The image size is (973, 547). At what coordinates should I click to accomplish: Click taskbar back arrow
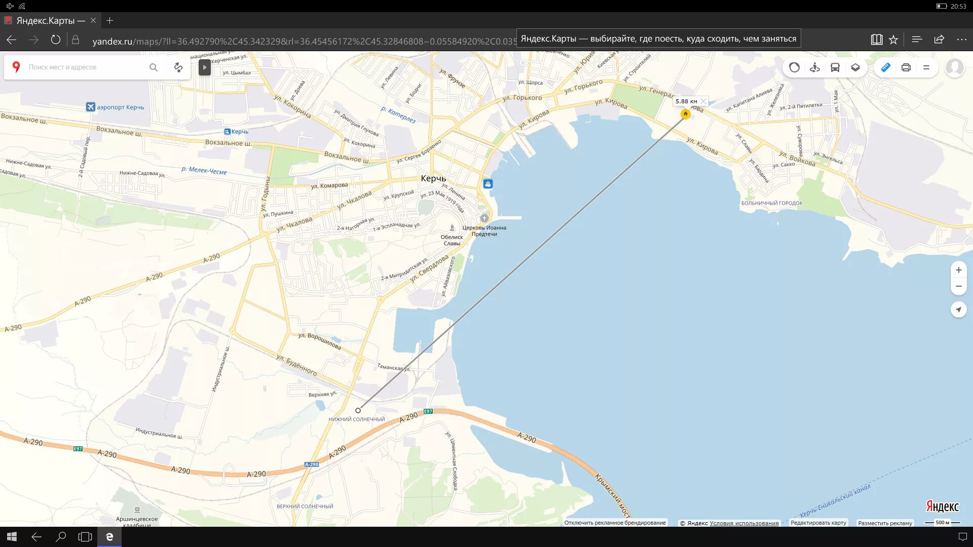[36, 537]
